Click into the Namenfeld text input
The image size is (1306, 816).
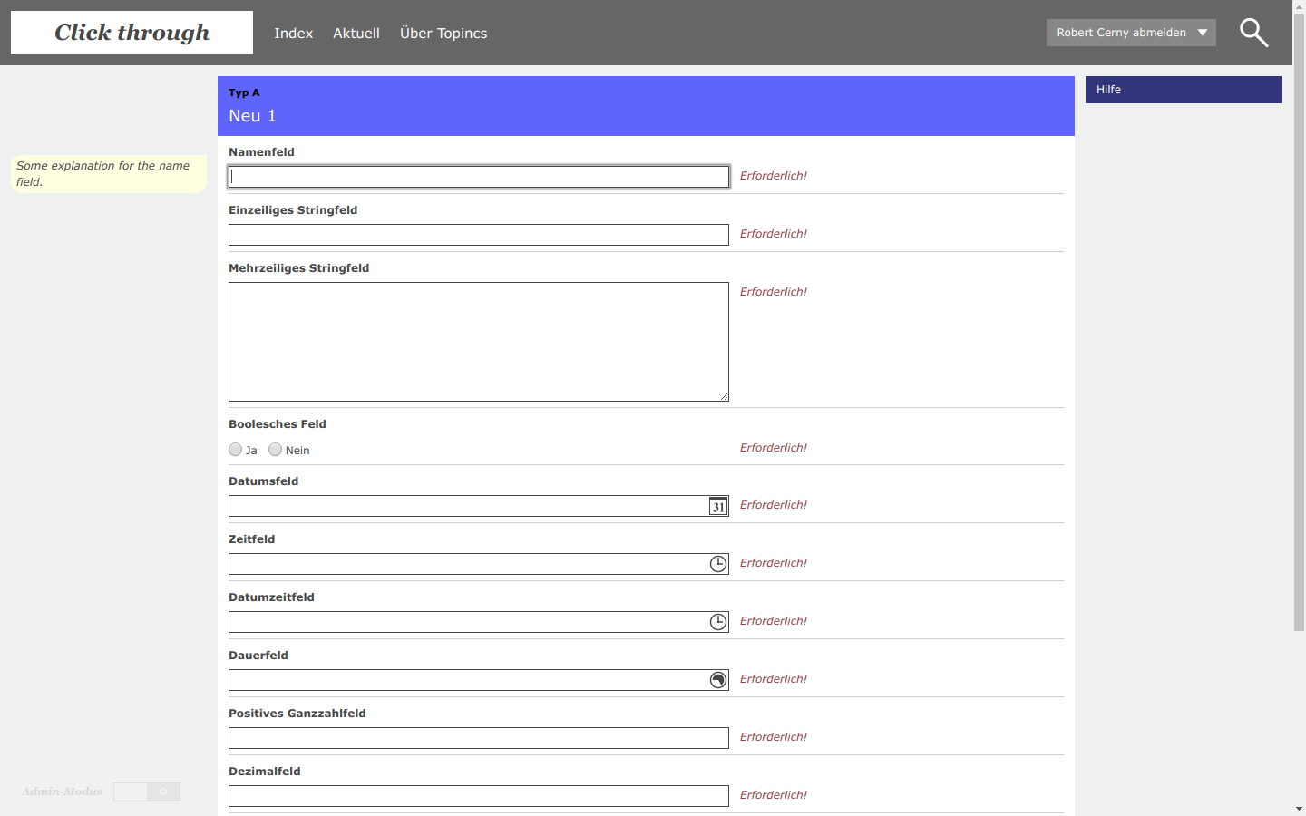click(479, 177)
